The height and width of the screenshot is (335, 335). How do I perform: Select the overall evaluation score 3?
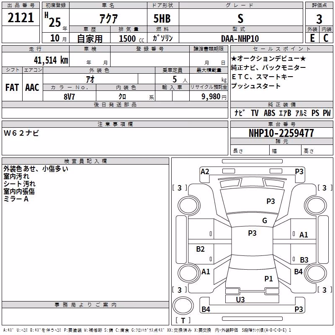click(x=319, y=19)
